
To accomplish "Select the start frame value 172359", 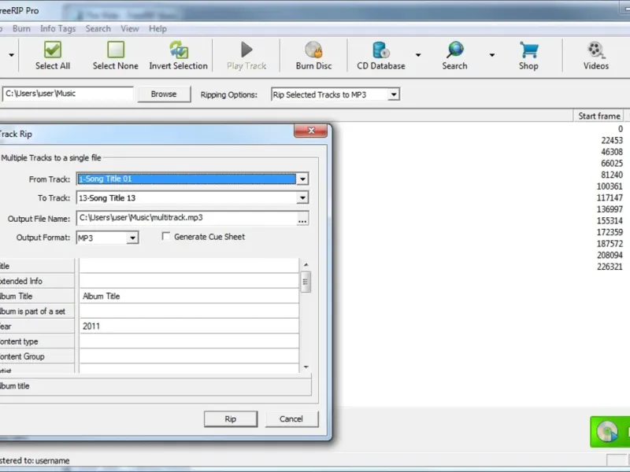I will (610, 232).
